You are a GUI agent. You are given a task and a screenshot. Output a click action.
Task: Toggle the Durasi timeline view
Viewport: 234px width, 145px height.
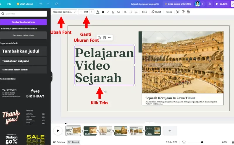pyautogui.click(x=74, y=142)
